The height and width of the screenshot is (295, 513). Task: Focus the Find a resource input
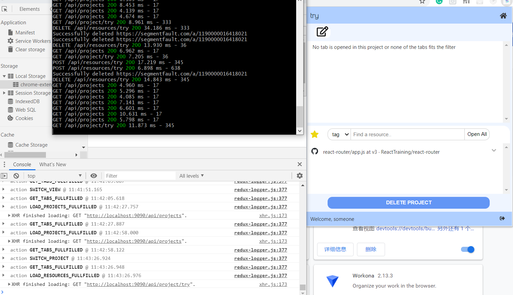coord(408,135)
